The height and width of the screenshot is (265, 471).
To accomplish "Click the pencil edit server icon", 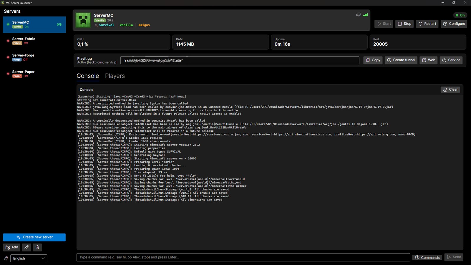I will 26,247.
